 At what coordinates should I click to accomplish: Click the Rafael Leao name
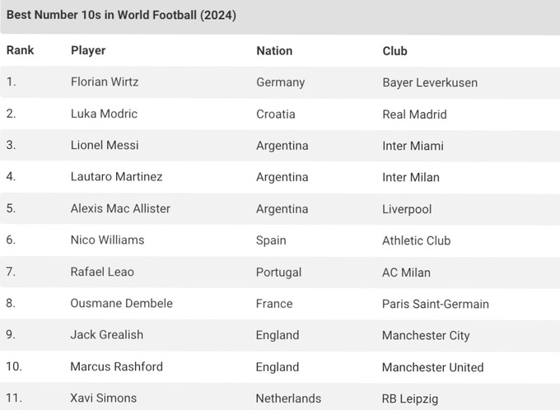(102, 272)
